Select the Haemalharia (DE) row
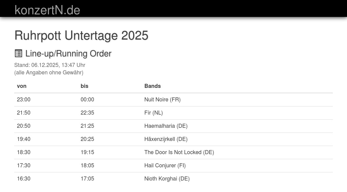This screenshot has height=192, width=347. (166, 126)
